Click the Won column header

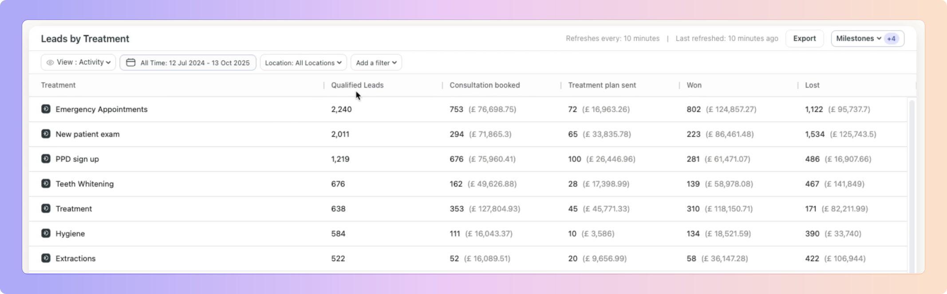tap(694, 85)
